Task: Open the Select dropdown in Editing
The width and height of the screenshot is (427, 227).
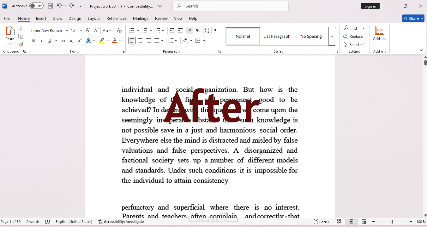Action: (x=353, y=45)
